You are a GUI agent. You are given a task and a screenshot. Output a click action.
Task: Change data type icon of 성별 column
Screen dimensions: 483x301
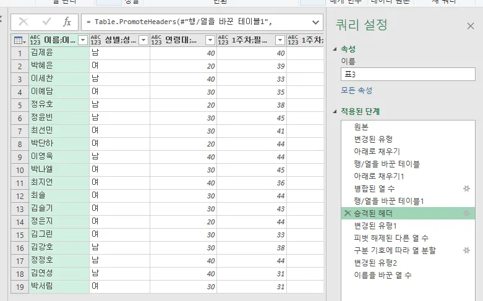point(96,40)
